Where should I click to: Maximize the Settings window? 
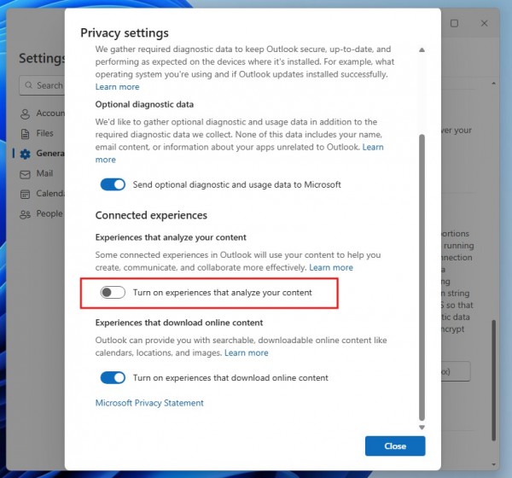pos(455,24)
